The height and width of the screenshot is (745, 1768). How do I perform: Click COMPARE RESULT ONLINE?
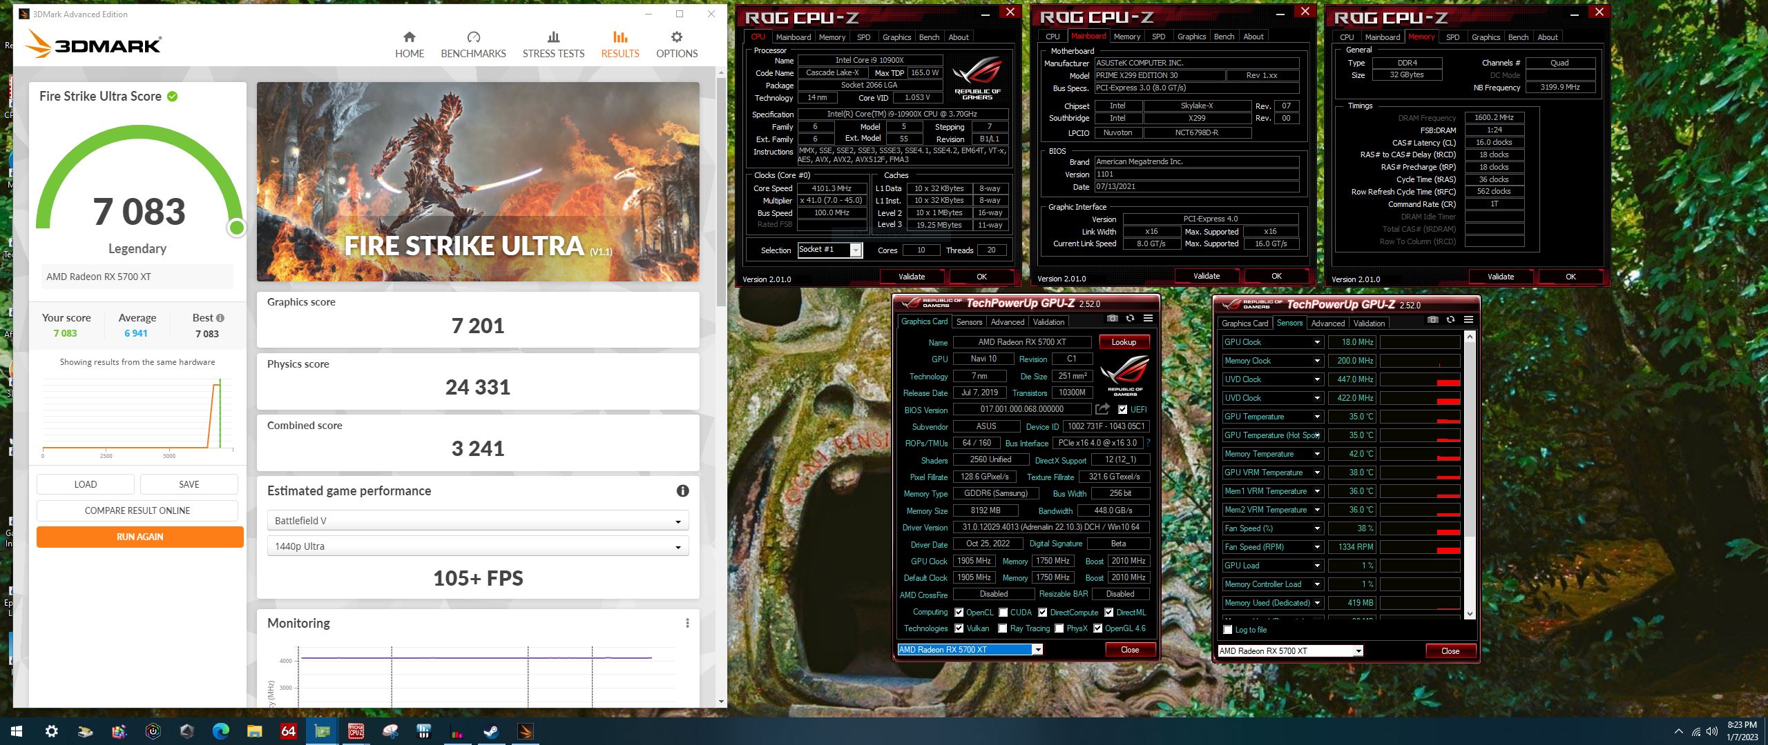click(137, 510)
